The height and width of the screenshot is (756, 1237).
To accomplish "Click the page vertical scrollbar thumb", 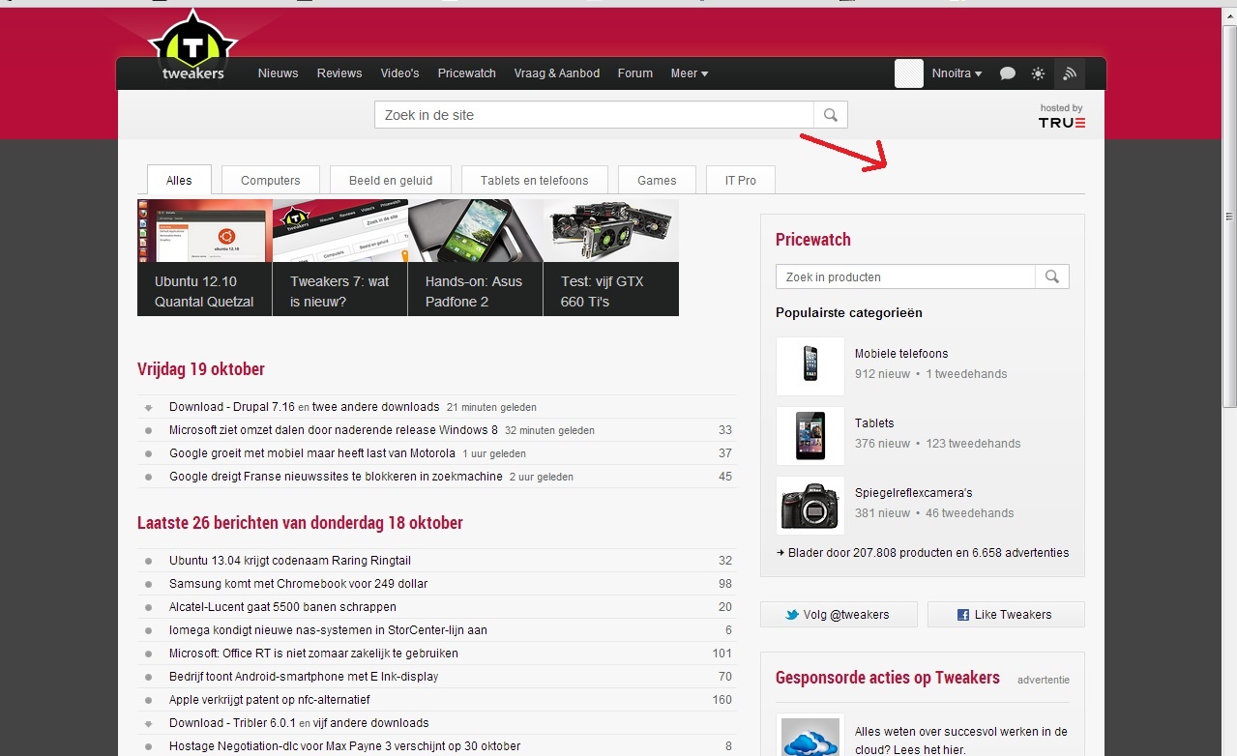I will (x=1229, y=218).
